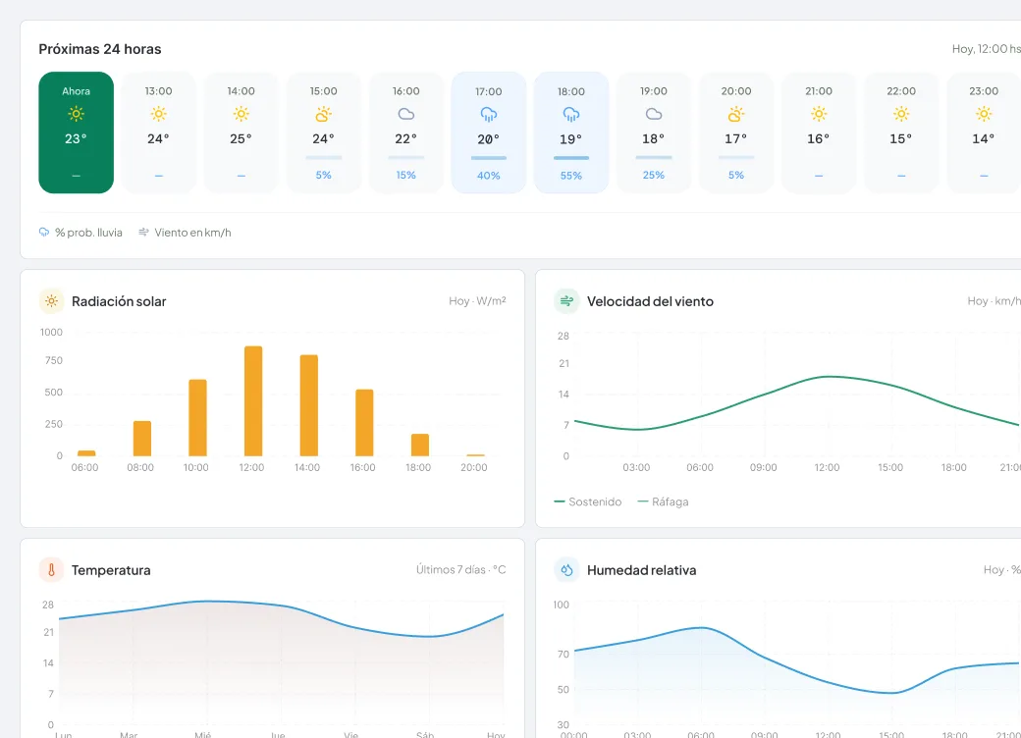Click the sun icon at 21:00

[x=819, y=114]
